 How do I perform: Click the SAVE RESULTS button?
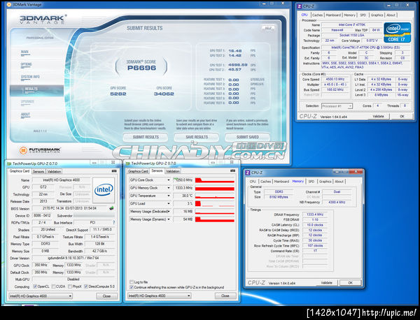(x=197, y=137)
